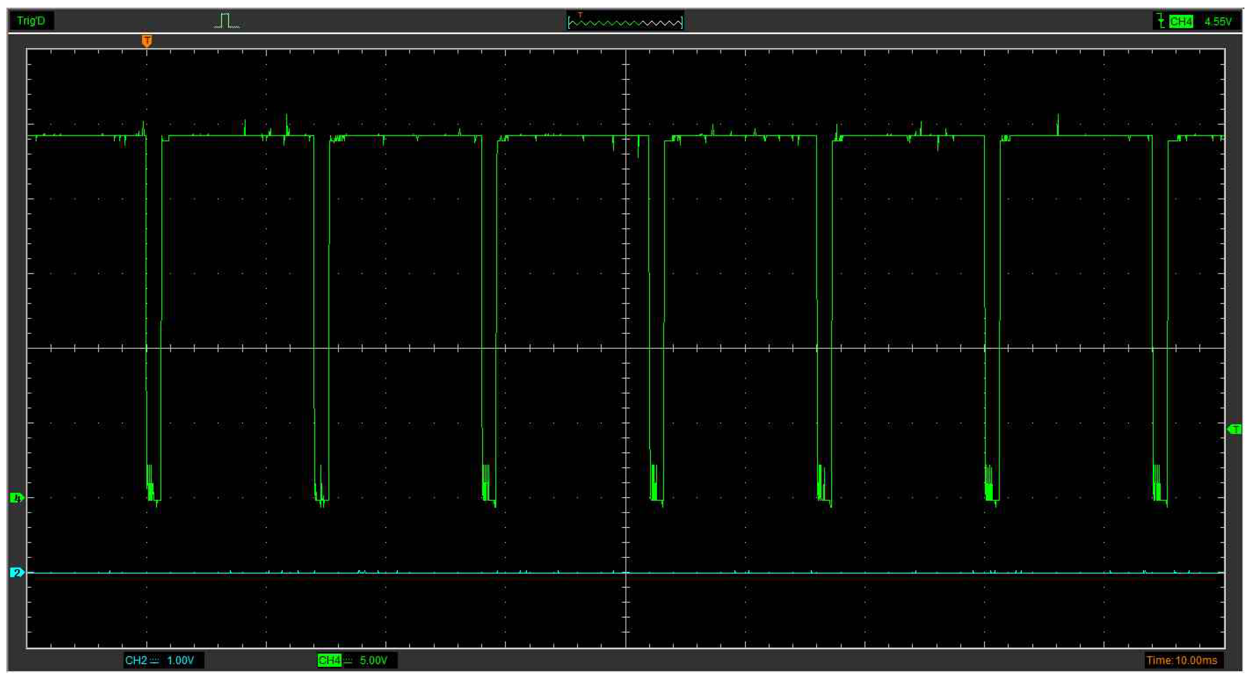The image size is (1249, 681).
Task: Click the CH4 DC coupling symbol
Action: (x=348, y=660)
